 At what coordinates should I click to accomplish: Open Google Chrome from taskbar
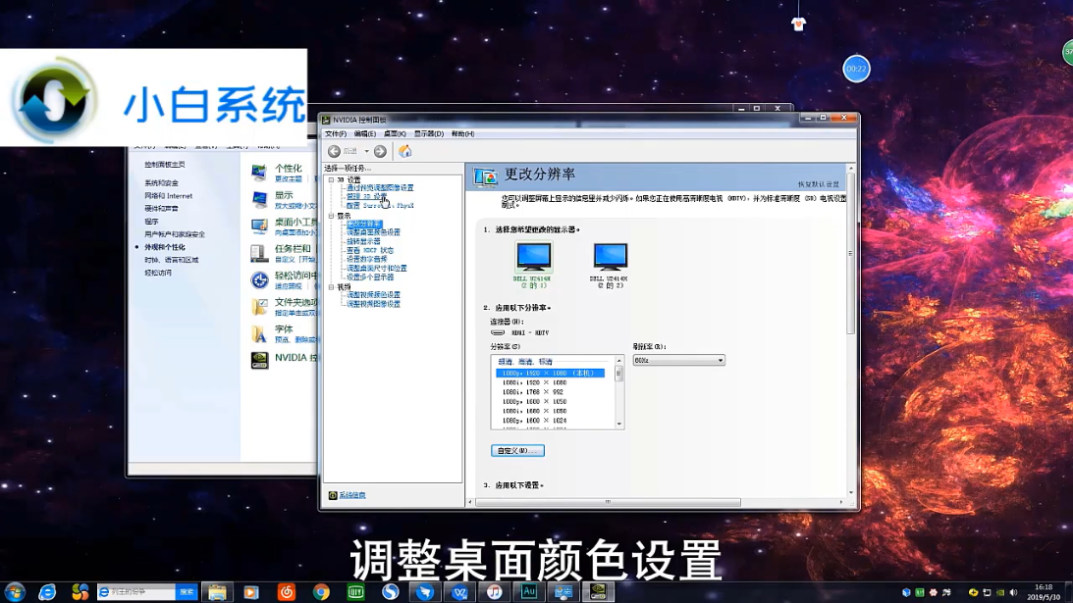[321, 592]
